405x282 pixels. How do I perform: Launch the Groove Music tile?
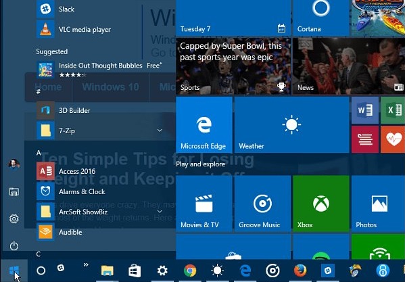tap(262, 204)
